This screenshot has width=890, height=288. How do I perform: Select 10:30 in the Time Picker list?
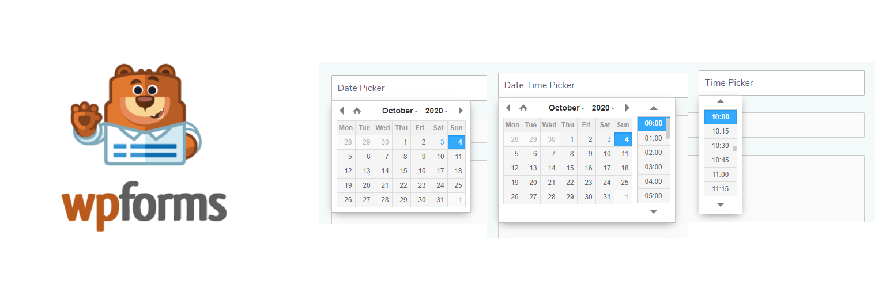click(x=720, y=146)
